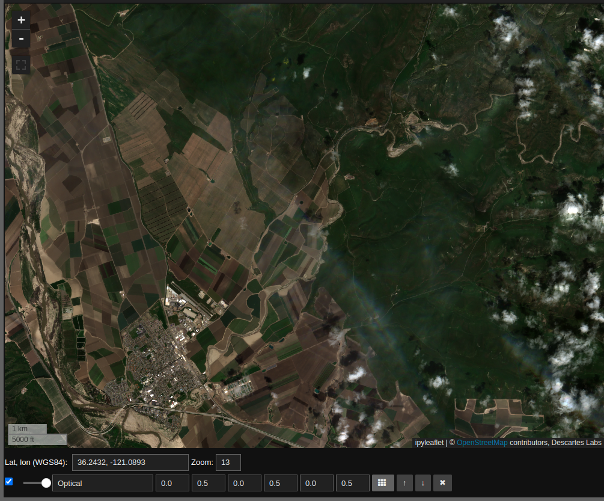This screenshot has height=501, width=604.
Task: Move the Optical layer down
Action: (x=422, y=483)
